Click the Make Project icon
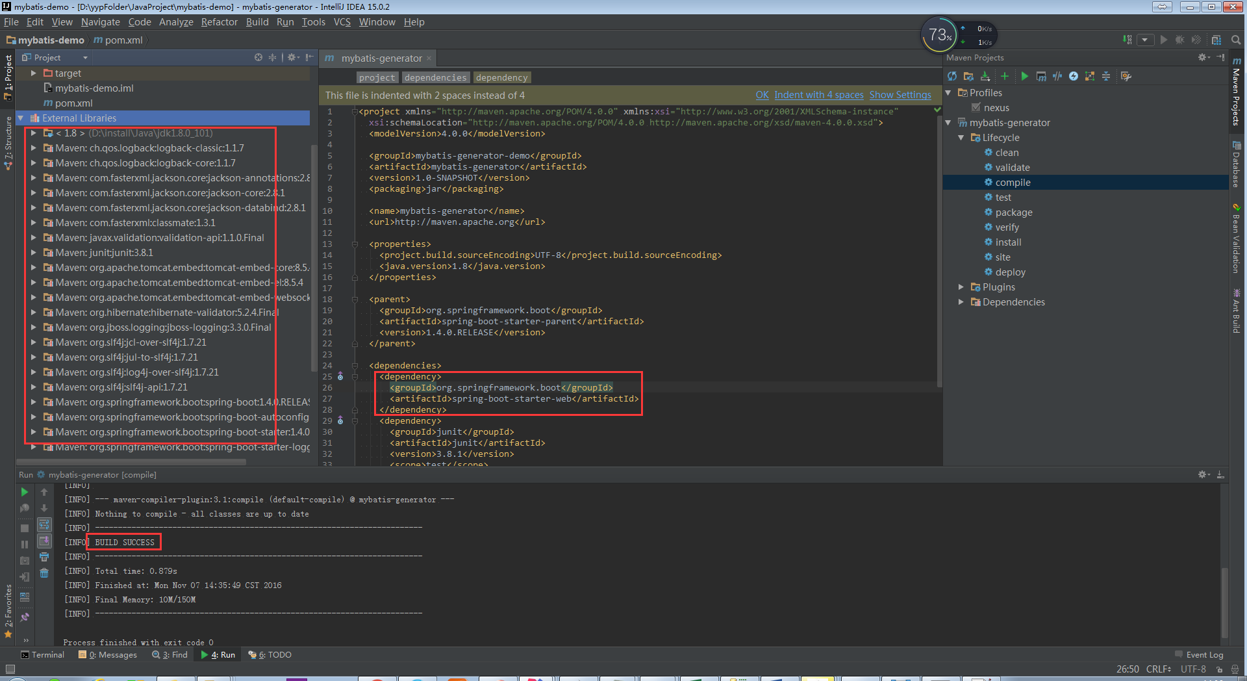Image resolution: width=1247 pixels, height=681 pixels. click(1127, 40)
